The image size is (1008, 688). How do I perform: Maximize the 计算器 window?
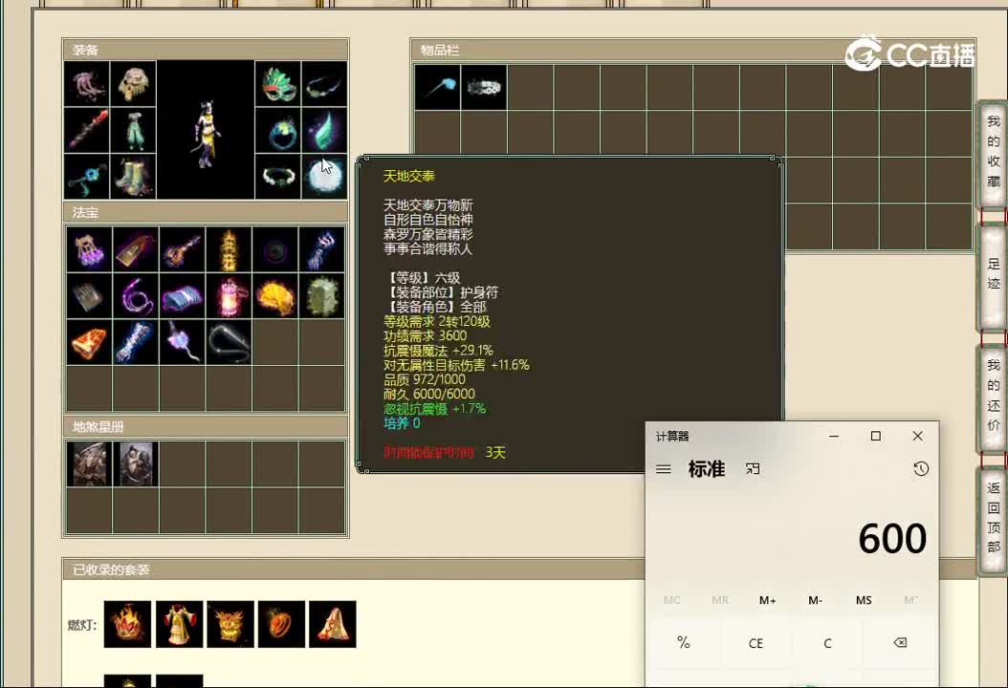click(876, 436)
